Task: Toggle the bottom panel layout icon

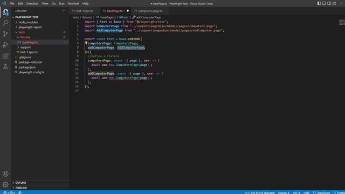Action: (324, 3)
